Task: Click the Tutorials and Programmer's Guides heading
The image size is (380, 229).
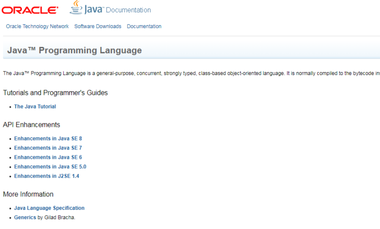Action: (x=55, y=93)
